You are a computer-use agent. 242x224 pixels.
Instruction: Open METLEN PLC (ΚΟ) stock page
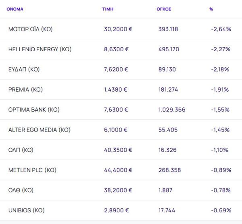pos(32,170)
